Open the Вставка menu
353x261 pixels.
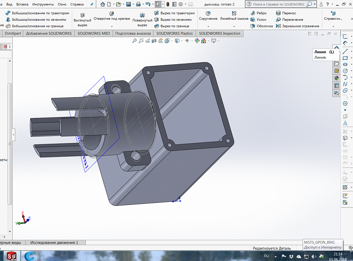[x=22, y=4]
